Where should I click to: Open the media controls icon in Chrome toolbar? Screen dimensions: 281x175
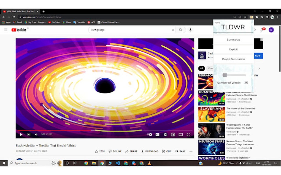(262, 17)
